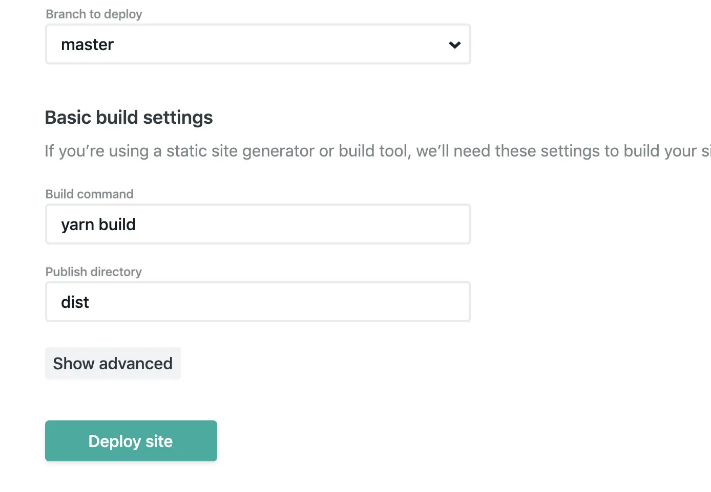Click the Branch to deploy label

tap(94, 14)
